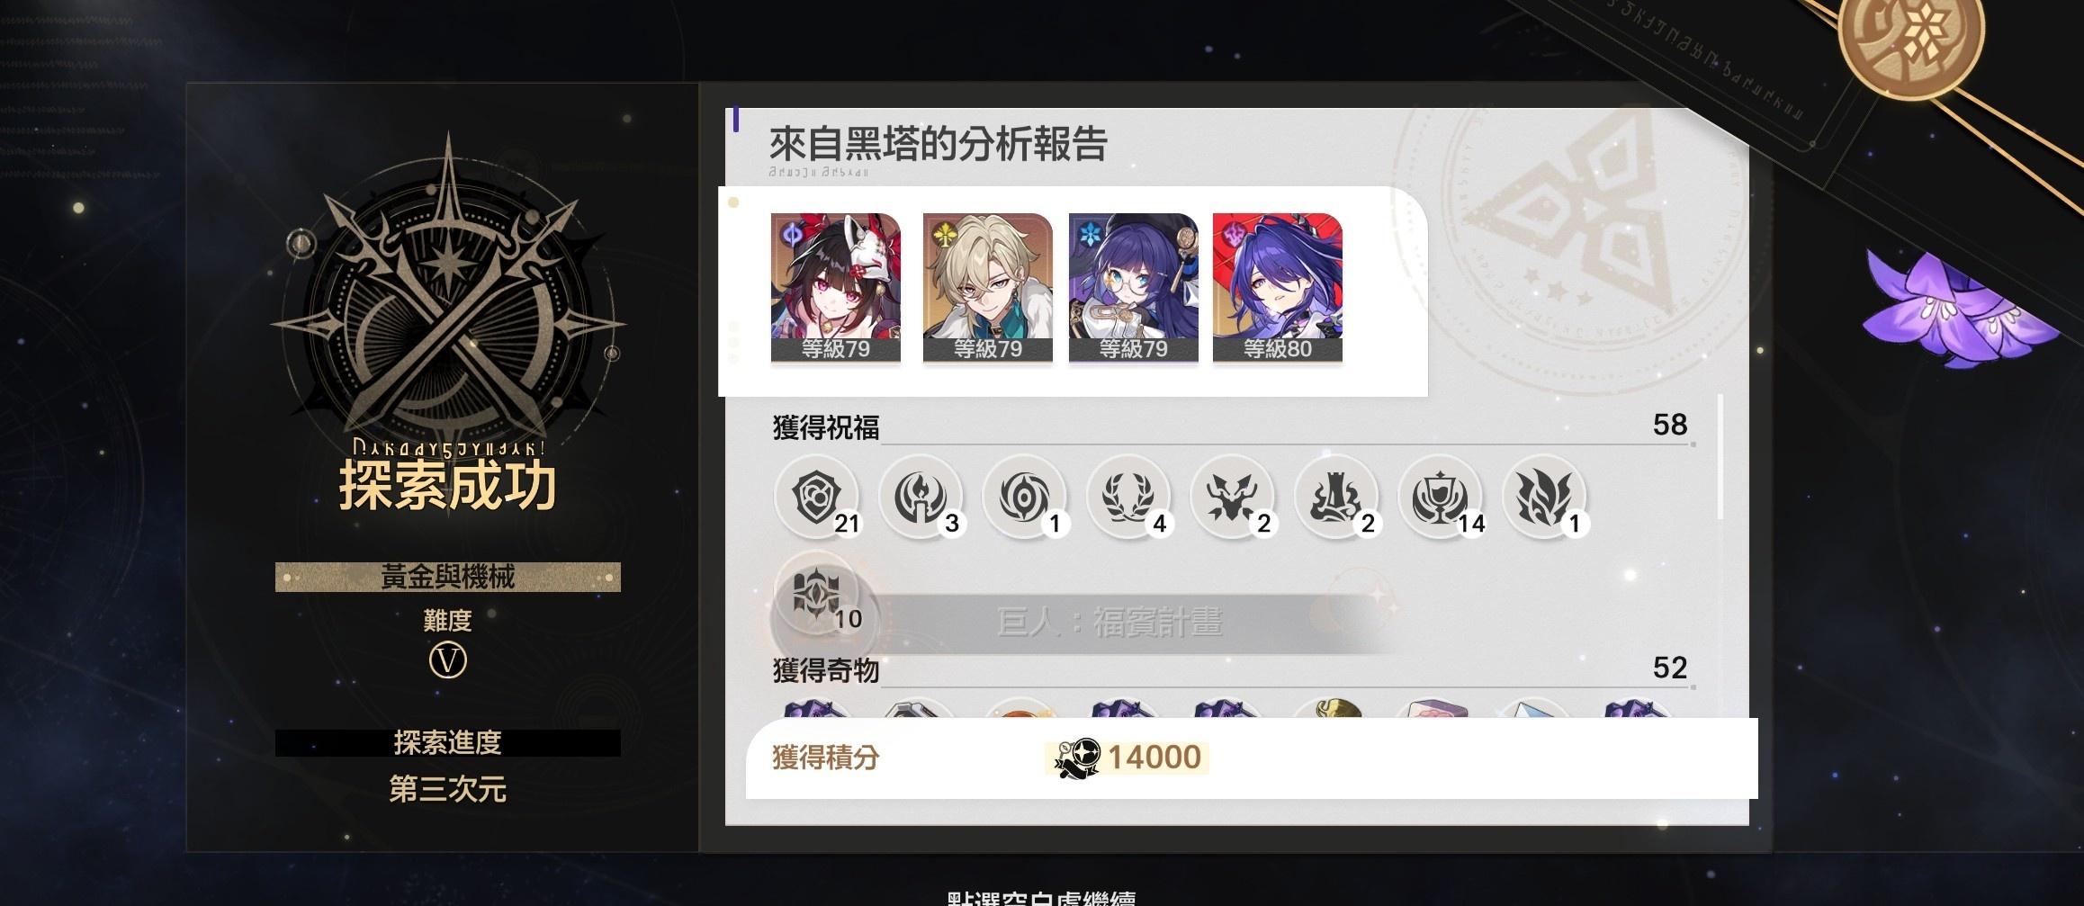Select the Remembrance blessing icon with 3
Image resolution: width=2084 pixels, height=906 pixels.
point(921,497)
